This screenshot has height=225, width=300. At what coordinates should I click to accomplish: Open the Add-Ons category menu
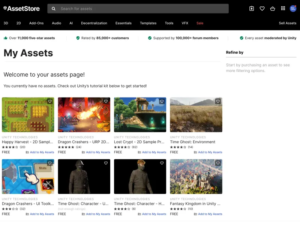(x=36, y=23)
